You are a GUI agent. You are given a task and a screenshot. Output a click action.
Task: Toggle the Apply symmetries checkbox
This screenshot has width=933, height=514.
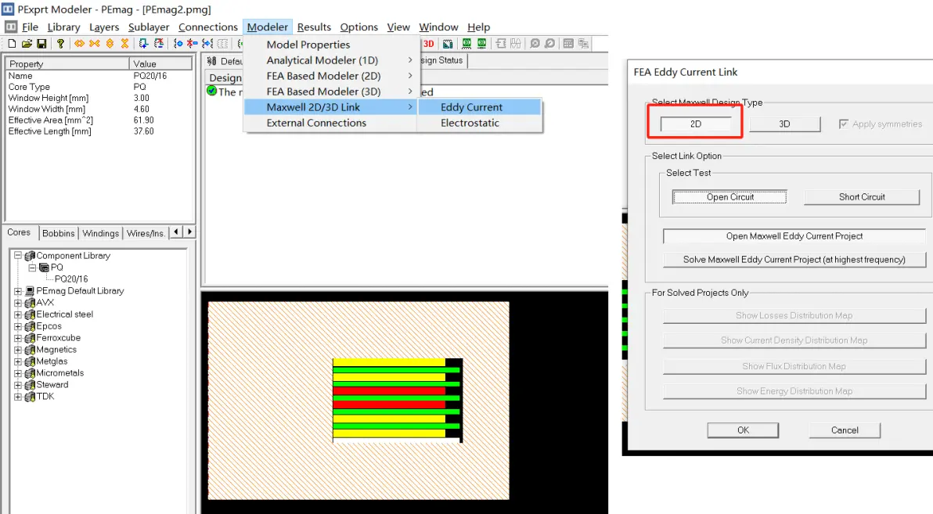pyautogui.click(x=843, y=124)
